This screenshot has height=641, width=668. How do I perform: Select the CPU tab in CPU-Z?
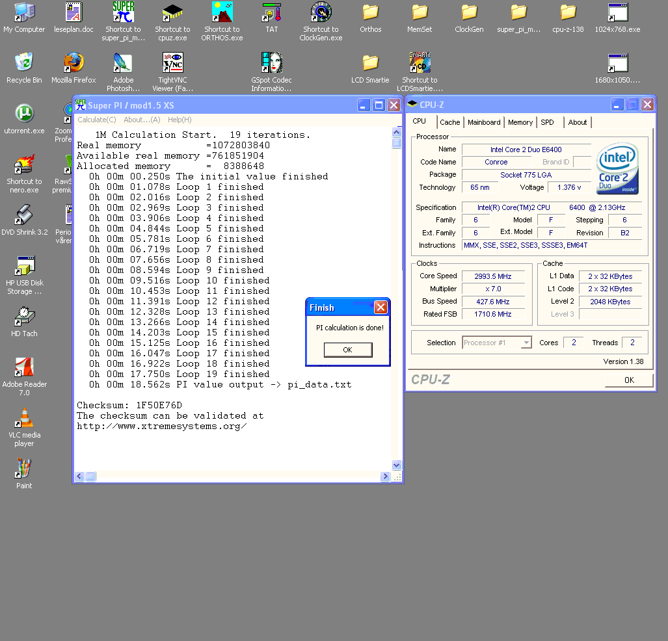(419, 121)
